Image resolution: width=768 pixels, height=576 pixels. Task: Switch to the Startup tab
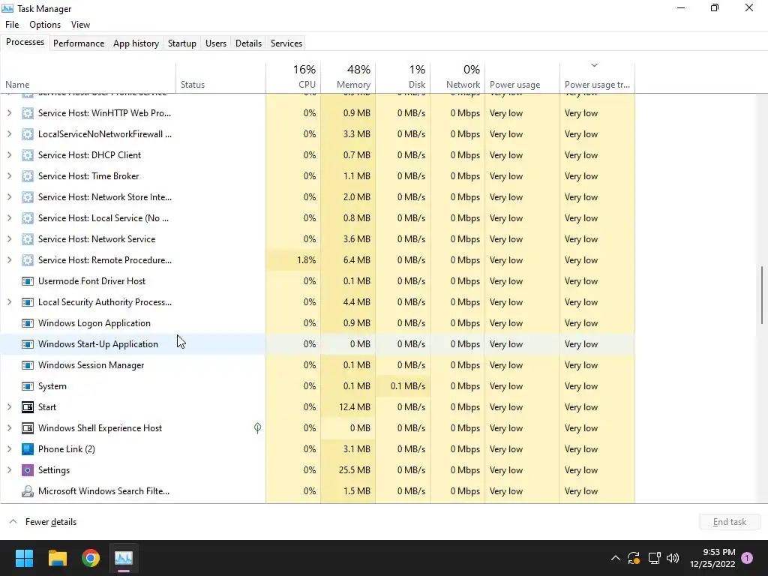182,43
